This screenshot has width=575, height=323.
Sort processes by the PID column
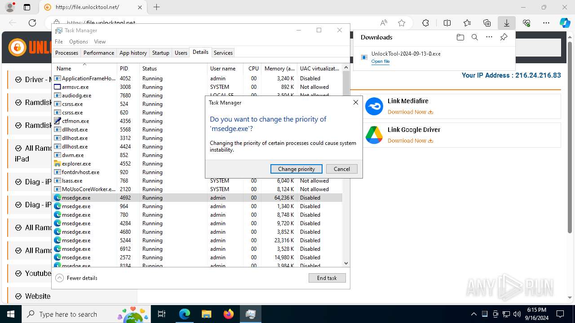coord(128,69)
